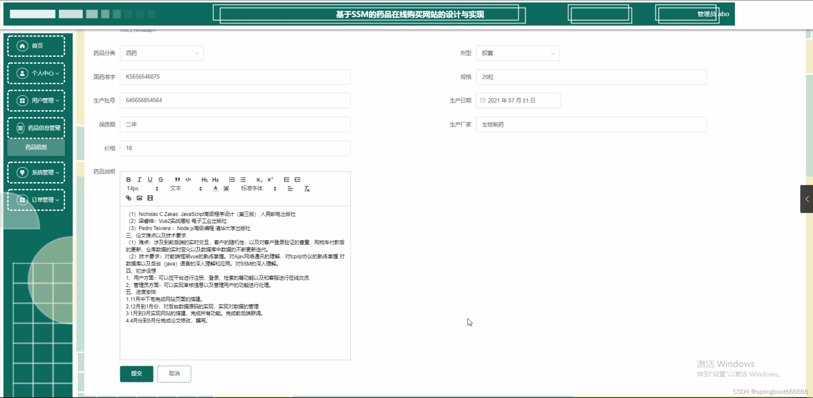Insert a video with the film icon
Image resolution: width=813 pixels, height=398 pixels.
point(150,198)
